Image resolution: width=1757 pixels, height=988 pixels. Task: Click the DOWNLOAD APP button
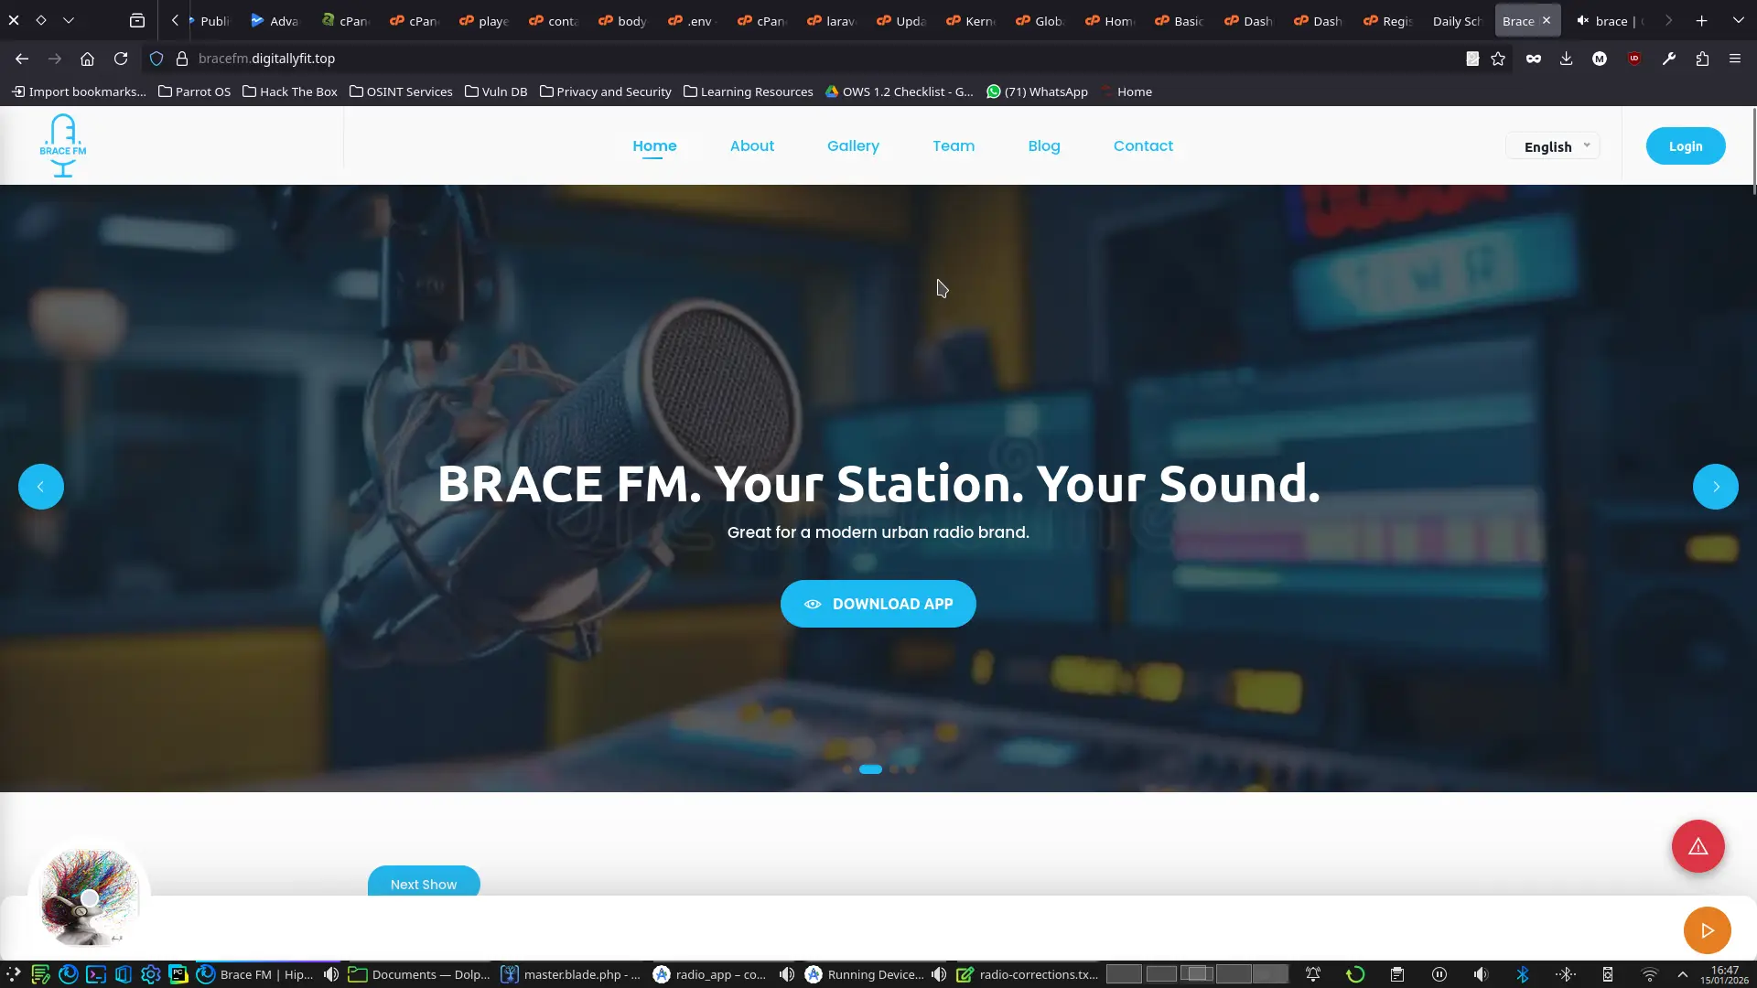point(878,604)
